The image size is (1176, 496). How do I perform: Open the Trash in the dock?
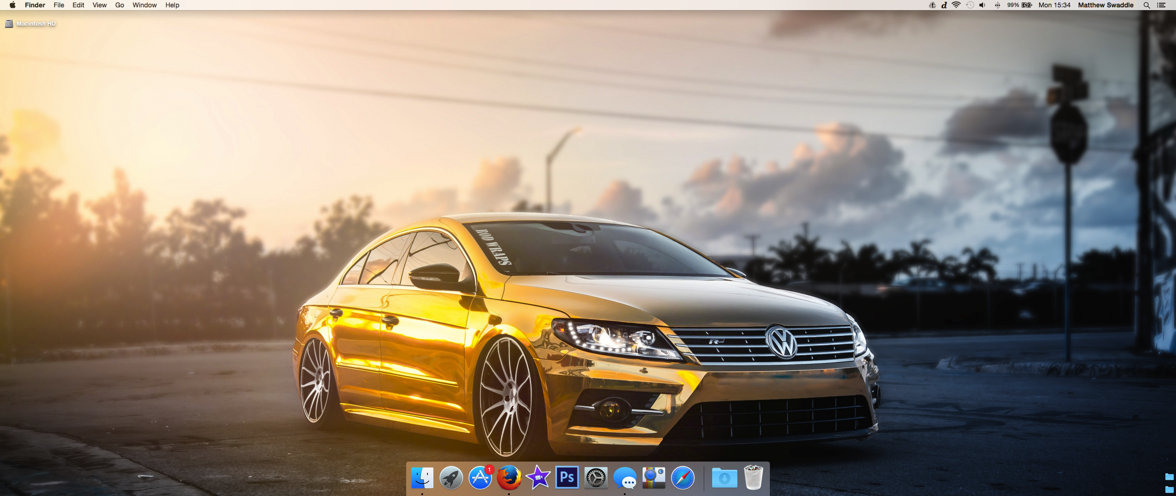tap(753, 478)
